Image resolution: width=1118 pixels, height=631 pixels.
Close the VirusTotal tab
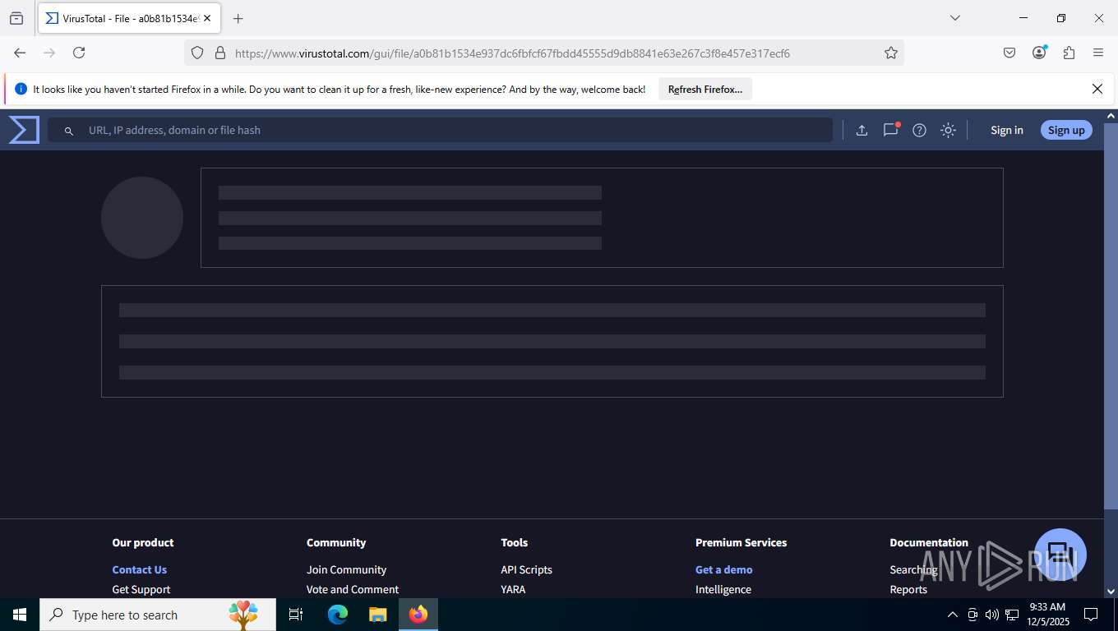click(208, 18)
